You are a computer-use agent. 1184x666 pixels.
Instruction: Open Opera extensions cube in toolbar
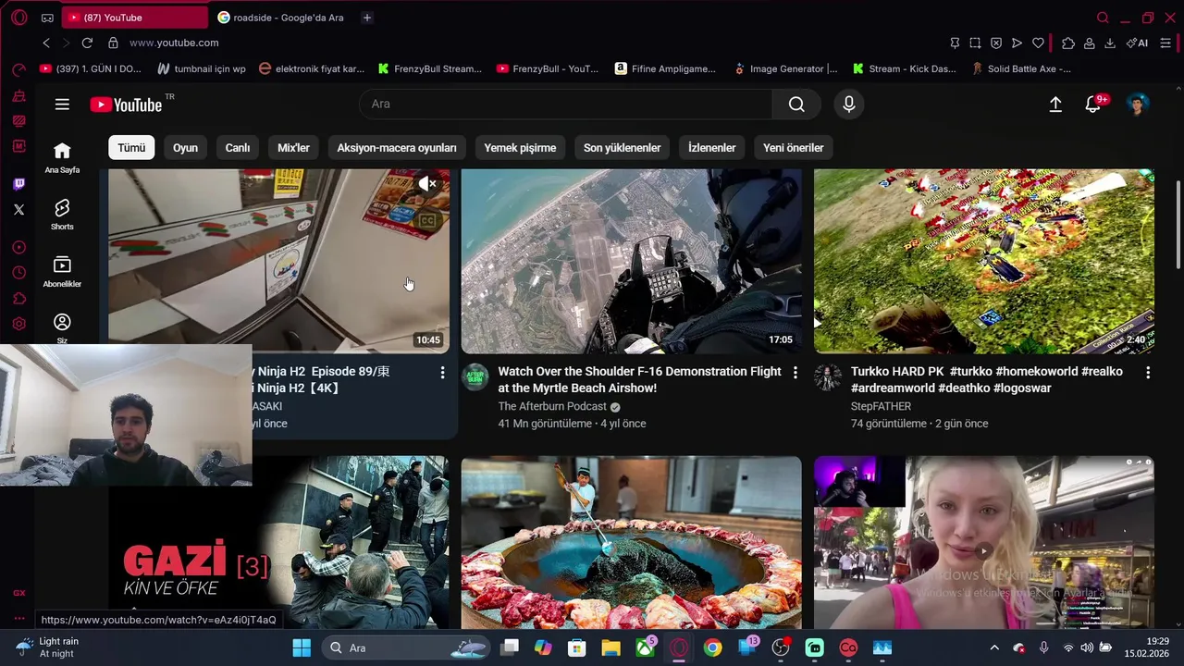1068,43
